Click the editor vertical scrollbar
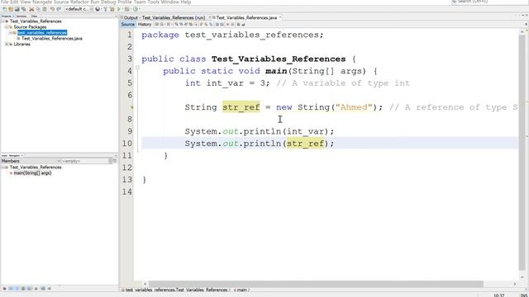 pos(522,152)
